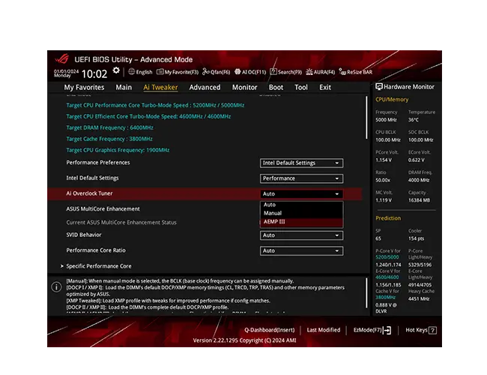487x375 pixels.
Task: Launch AI OC(F11) guide icon
Action: (x=238, y=72)
